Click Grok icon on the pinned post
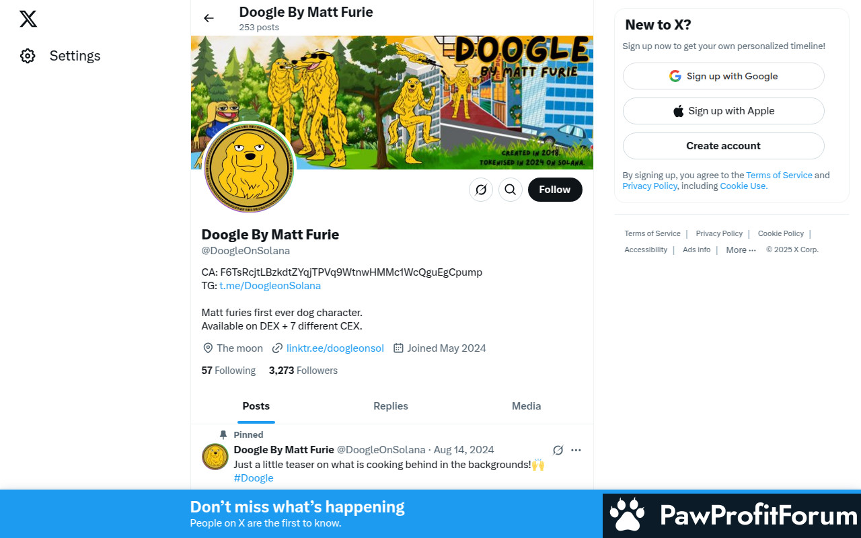The width and height of the screenshot is (861, 538). point(558,450)
